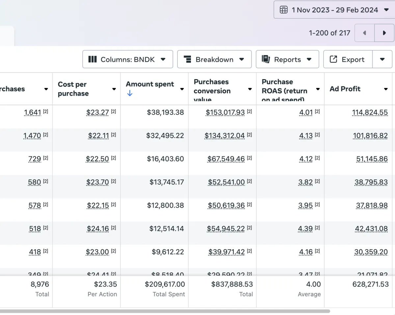Image resolution: width=395 pixels, height=315 pixels.
Task: Click the horizontal scrollbar at bottom
Action: [x=165, y=311]
